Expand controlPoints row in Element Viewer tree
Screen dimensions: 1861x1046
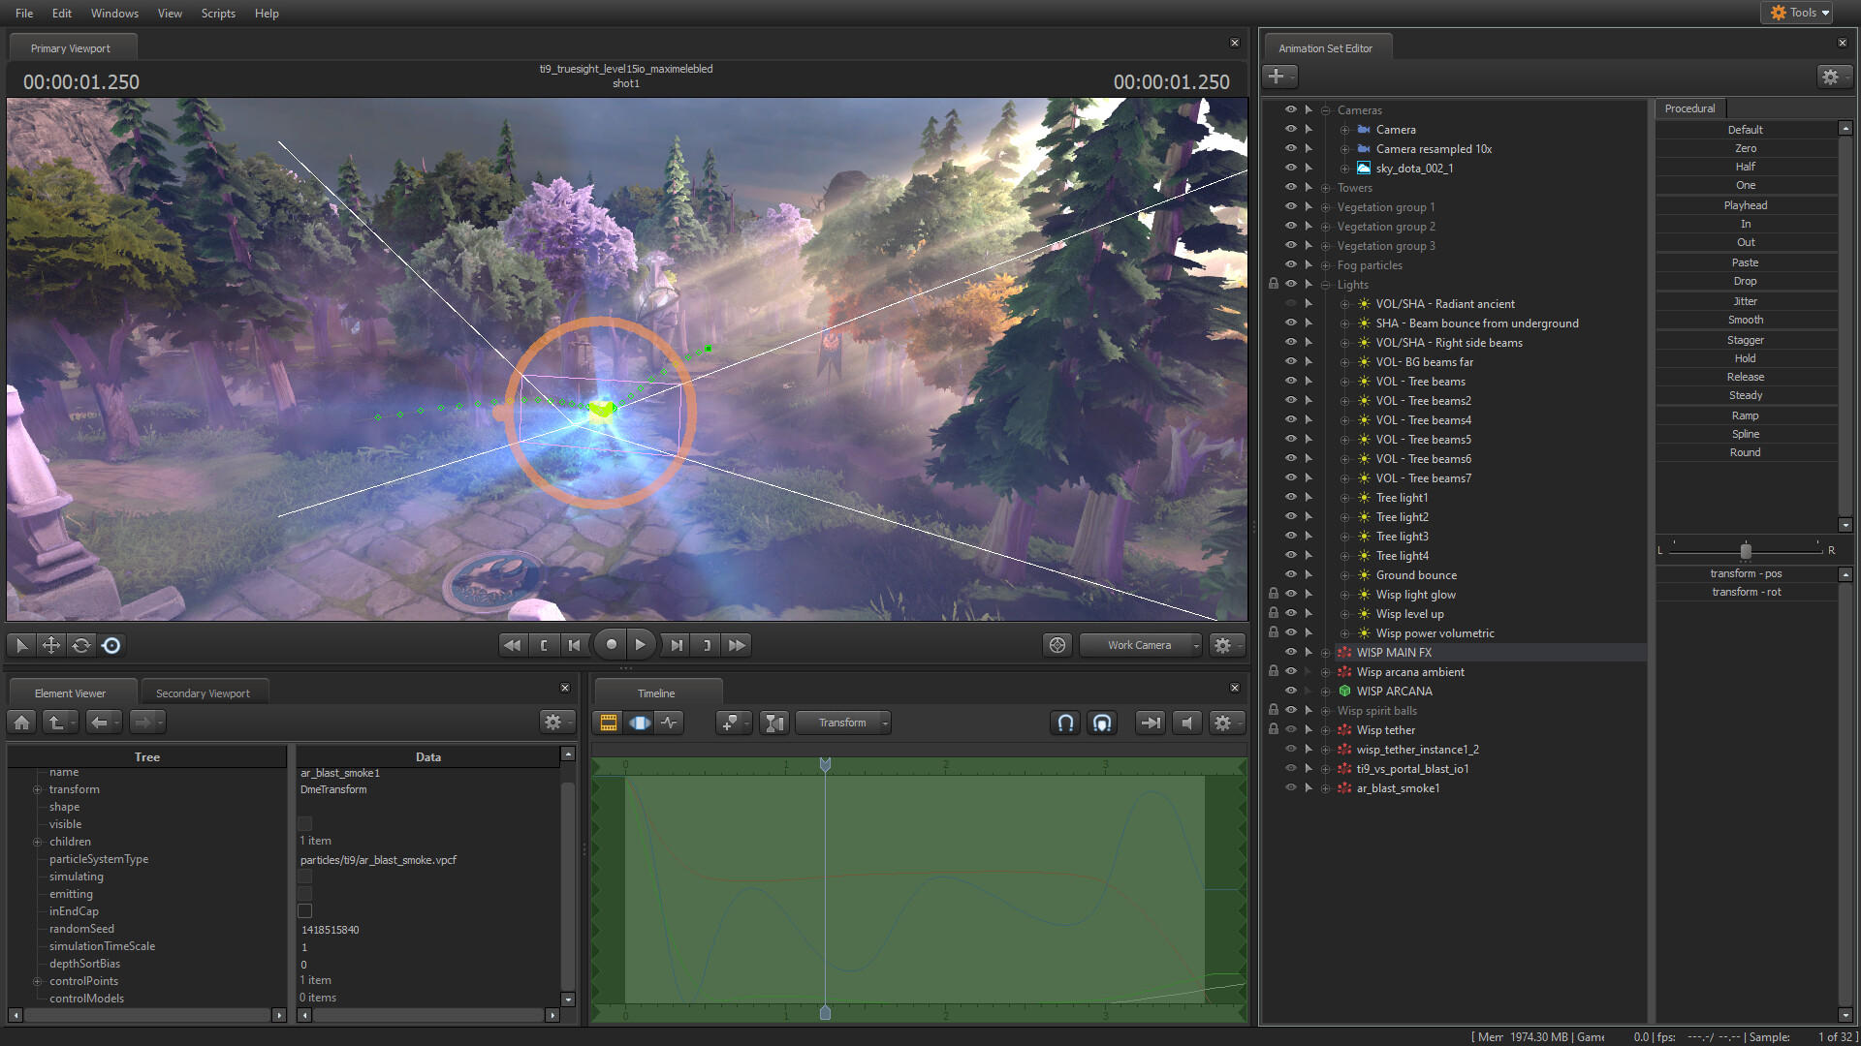tap(38, 981)
